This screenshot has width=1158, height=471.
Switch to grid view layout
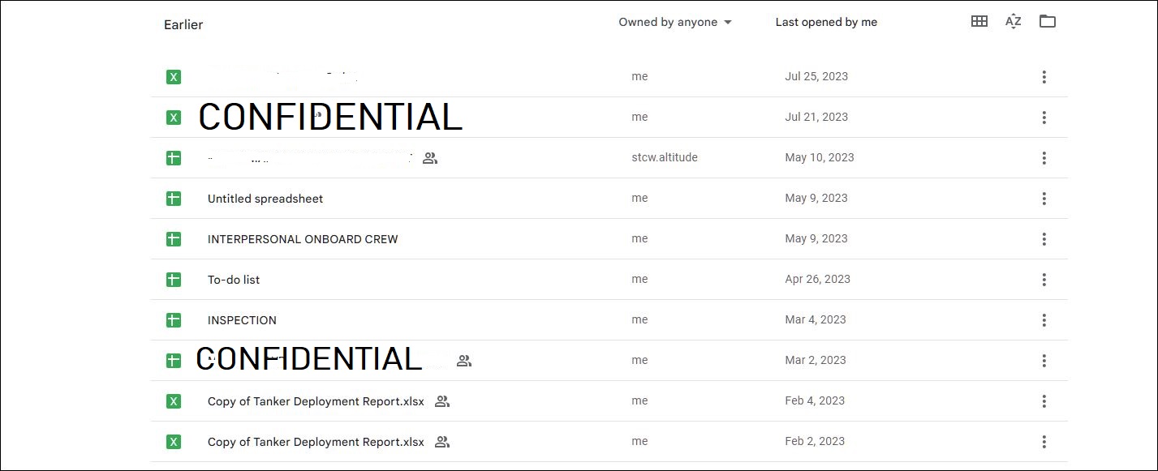point(979,22)
